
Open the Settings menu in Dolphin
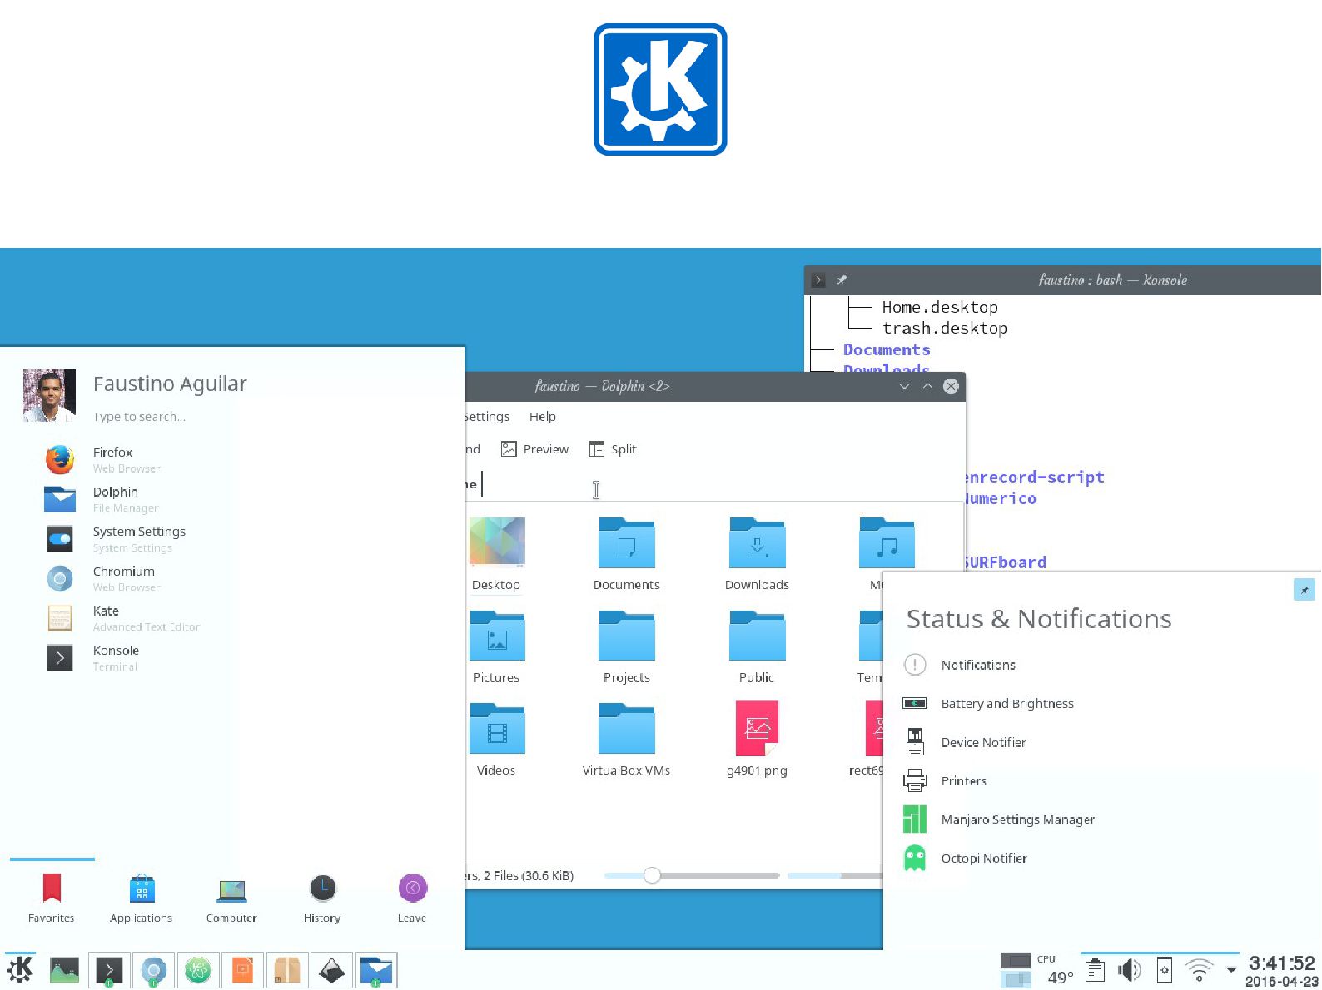(487, 417)
